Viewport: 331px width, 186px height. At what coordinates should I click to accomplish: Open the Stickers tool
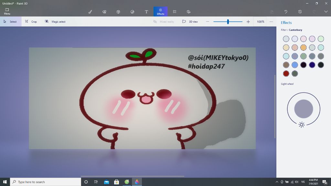click(132, 12)
